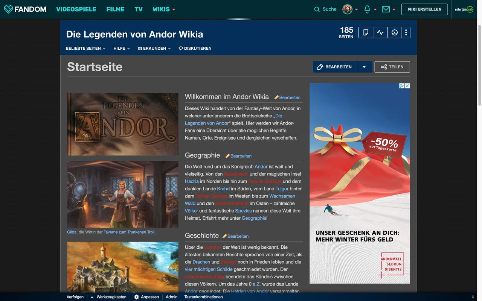This screenshot has height=301, width=482.
Task: Open FILME in top navigation
Action: pyautogui.click(x=116, y=9)
